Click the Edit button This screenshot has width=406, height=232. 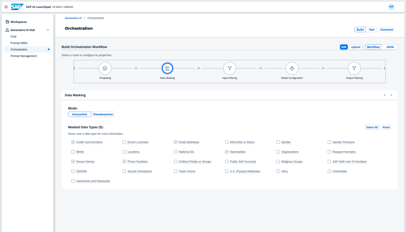point(344,47)
